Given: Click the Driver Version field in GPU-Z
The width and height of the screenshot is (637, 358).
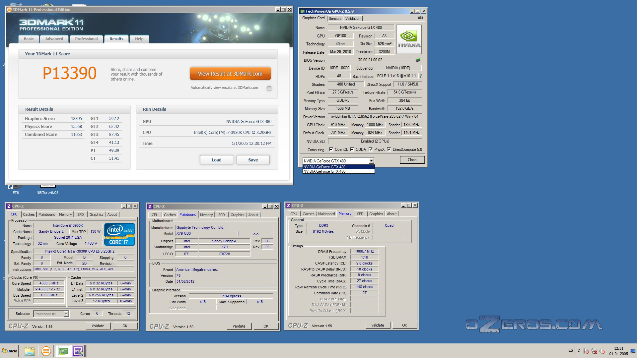Looking at the screenshot, I should [x=375, y=116].
